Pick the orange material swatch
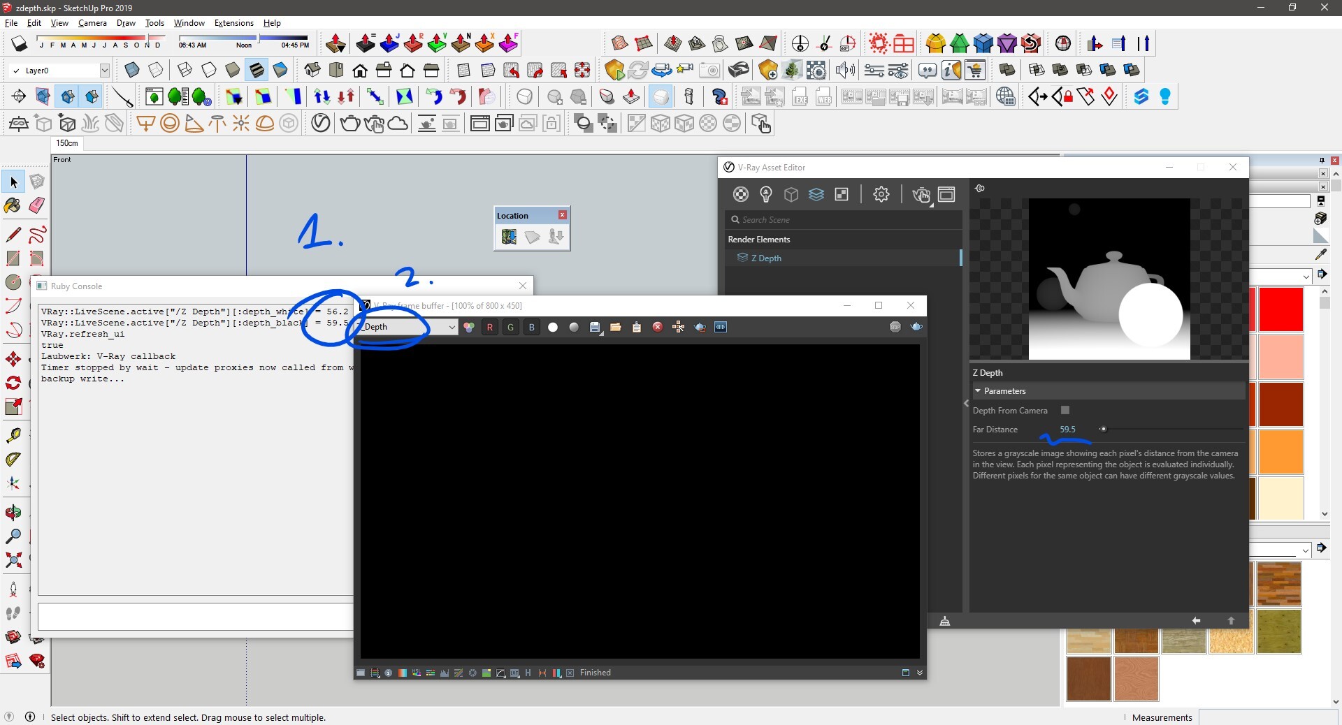 pyautogui.click(x=1280, y=452)
